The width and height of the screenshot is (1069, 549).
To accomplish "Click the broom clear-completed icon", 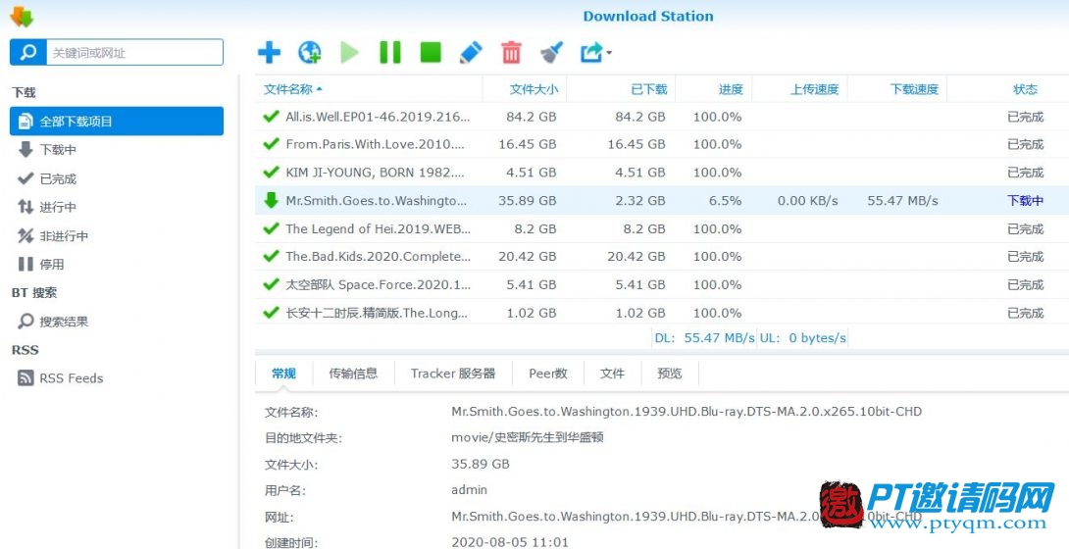I will [551, 52].
